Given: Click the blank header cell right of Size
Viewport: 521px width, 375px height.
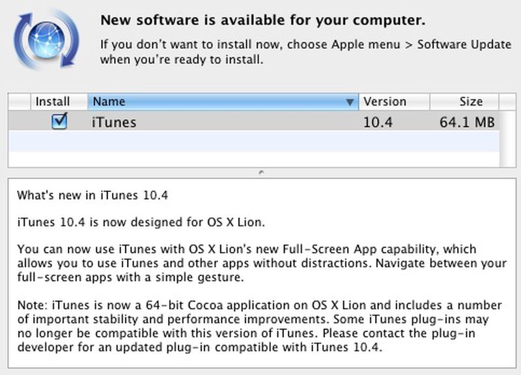Looking at the screenshot, I should [x=507, y=102].
